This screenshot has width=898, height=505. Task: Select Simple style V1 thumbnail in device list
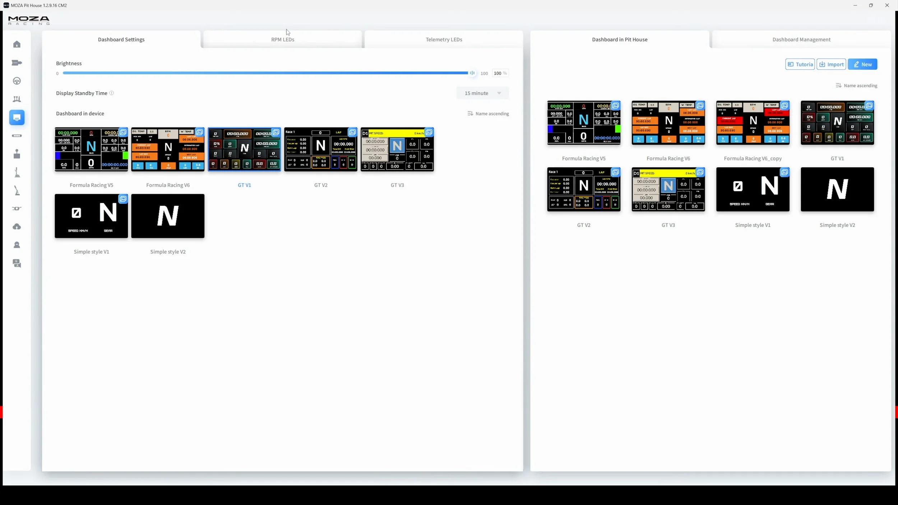[91, 216]
